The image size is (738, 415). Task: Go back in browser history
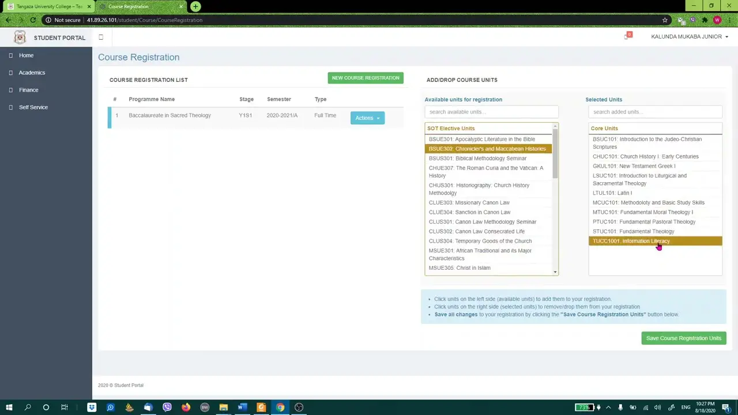[x=8, y=20]
